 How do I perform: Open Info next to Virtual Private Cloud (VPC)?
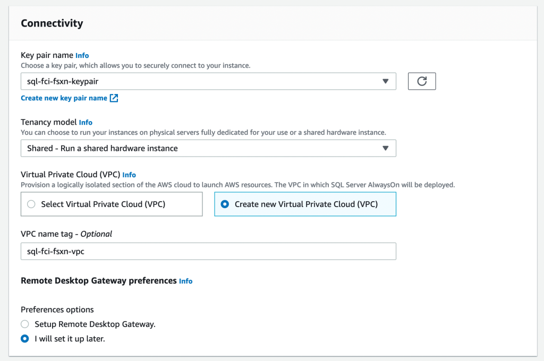point(130,174)
